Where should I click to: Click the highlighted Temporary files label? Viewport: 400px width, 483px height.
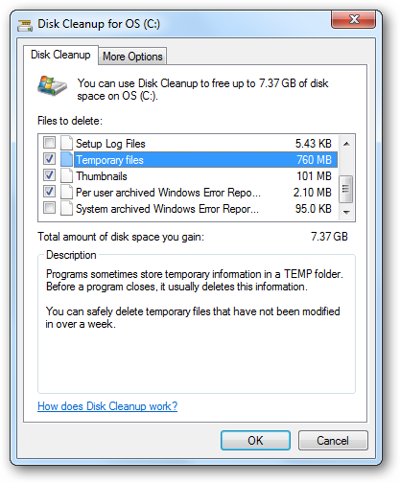coord(110,160)
